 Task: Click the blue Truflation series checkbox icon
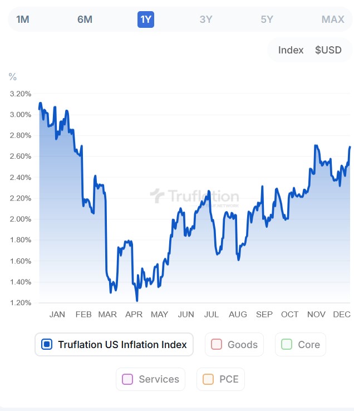(x=47, y=345)
